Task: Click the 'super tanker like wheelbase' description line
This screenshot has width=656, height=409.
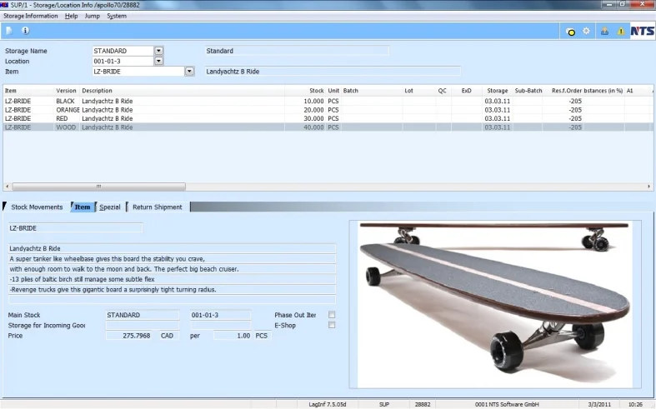Action: [172, 259]
